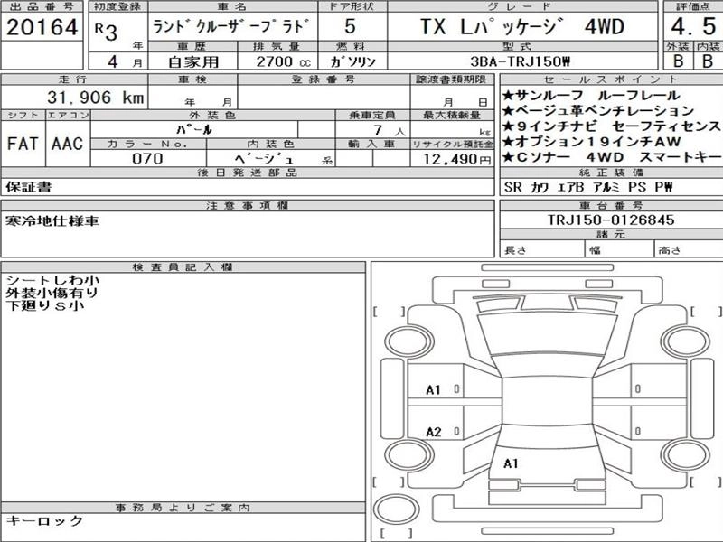Click the FAT shift value

click(22, 144)
